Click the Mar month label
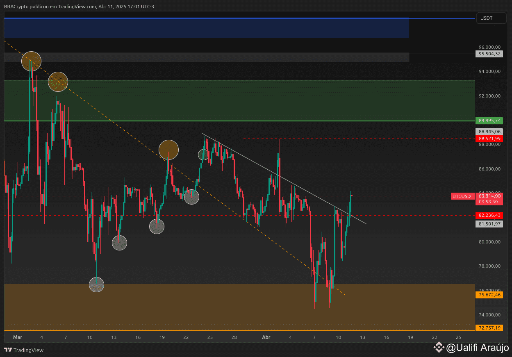This screenshot has width=512, height=357. 17,337
